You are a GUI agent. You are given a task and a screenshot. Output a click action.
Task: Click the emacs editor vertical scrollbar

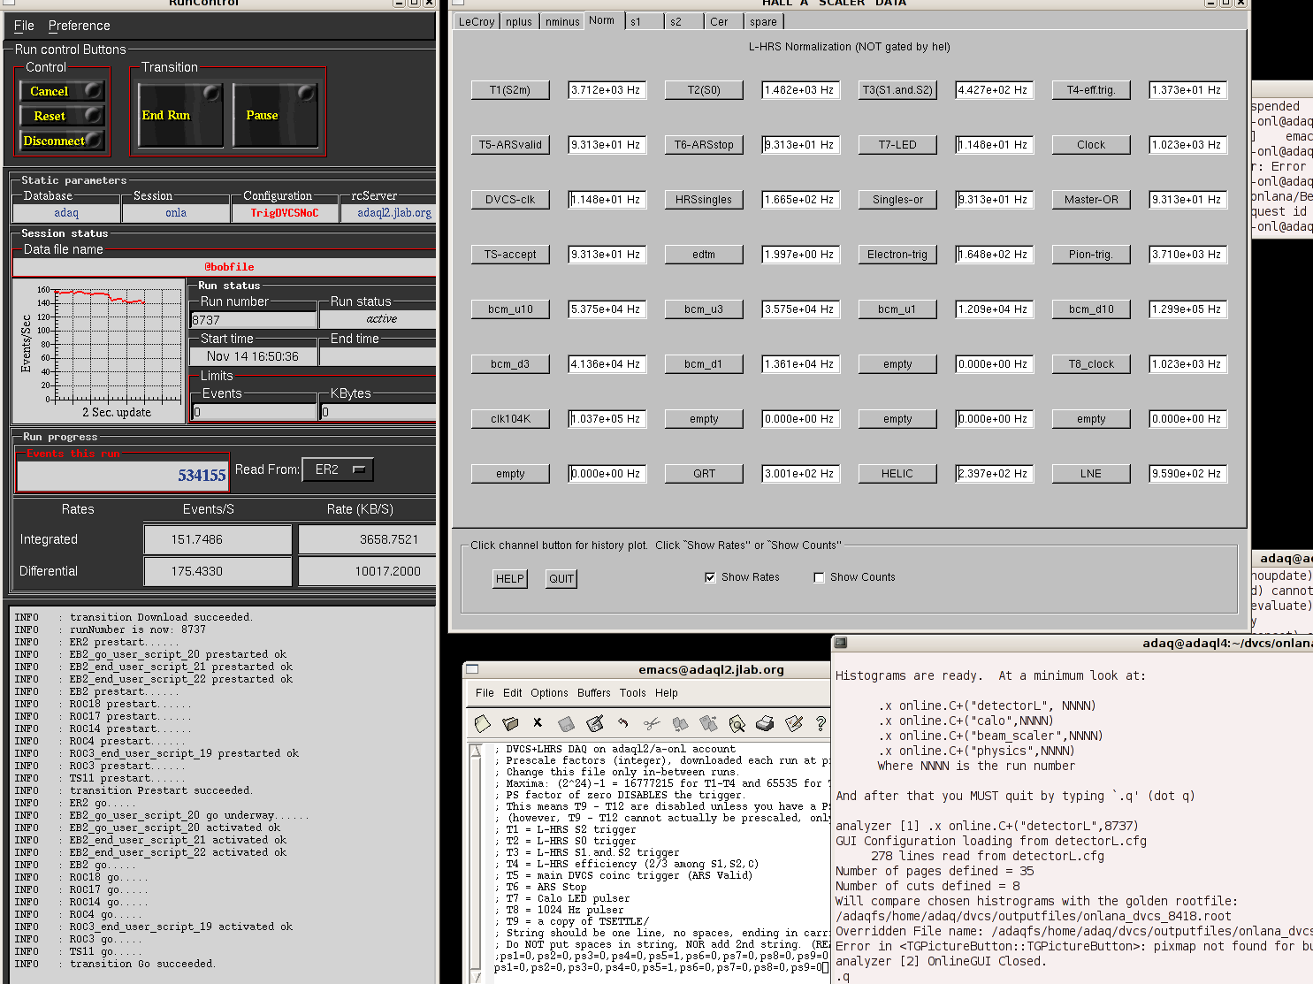476,862
